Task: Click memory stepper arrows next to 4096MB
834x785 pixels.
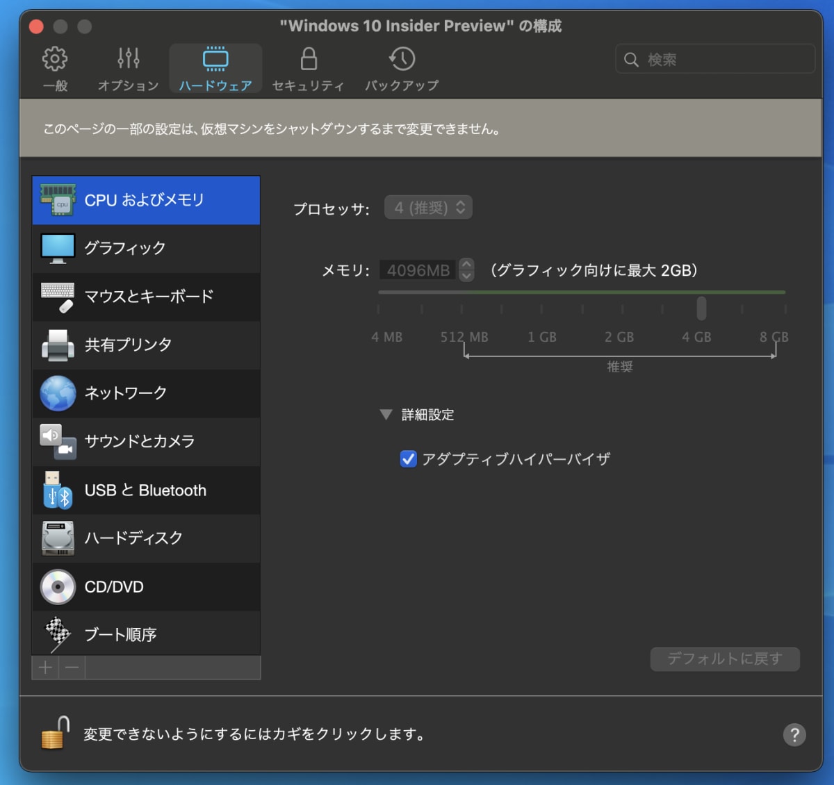Action: pyautogui.click(x=467, y=270)
